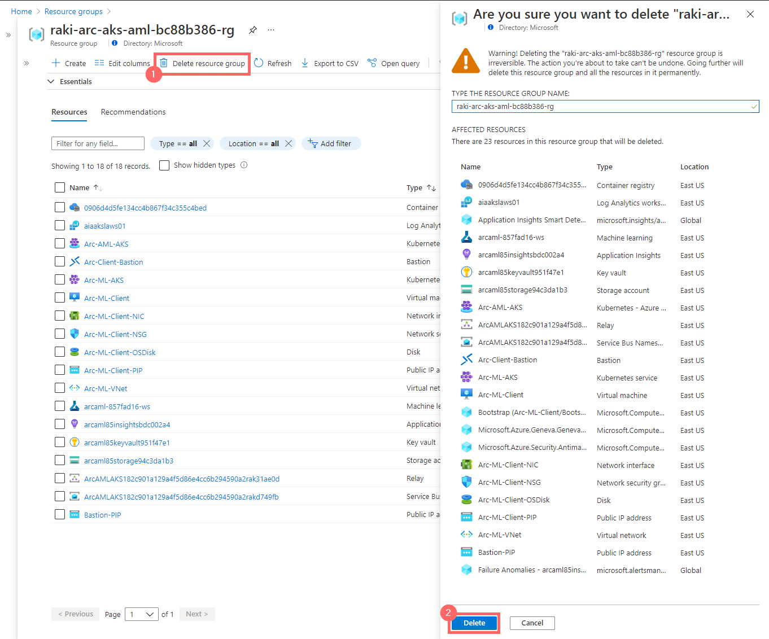Pin the resource group to dashboard
The width and height of the screenshot is (769, 639).
(253, 30)
